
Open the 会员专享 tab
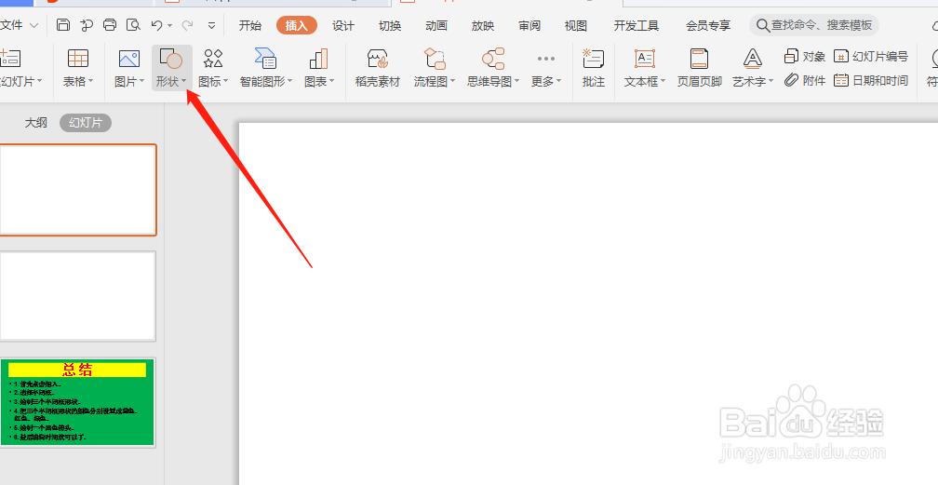tap(708, 25)
